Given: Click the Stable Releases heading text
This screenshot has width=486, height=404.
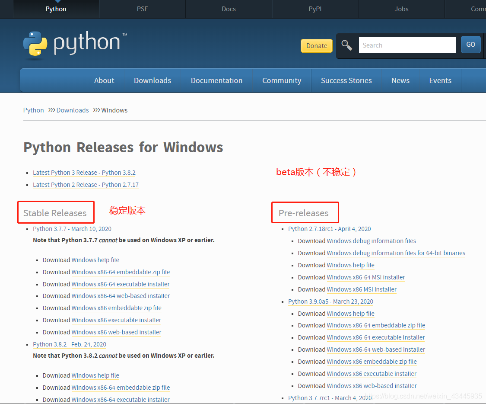Looking at the screenshot, I should click(55, 213).
